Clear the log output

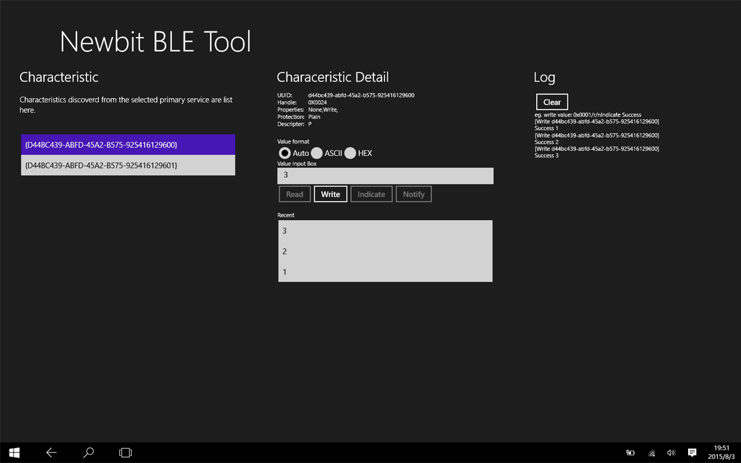(551, 101)
